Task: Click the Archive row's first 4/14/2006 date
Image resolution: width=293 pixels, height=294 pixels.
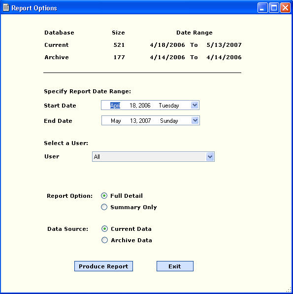Action: [167, 57]
